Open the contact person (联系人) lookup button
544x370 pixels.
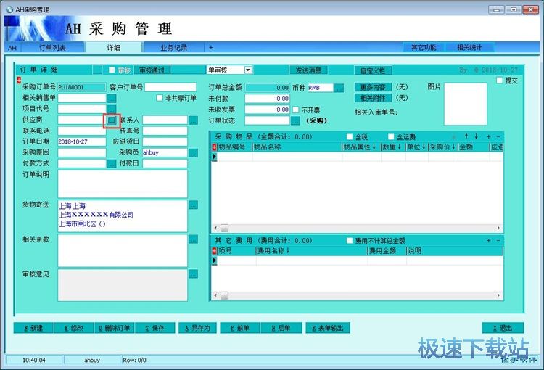(x=193, y=120)
